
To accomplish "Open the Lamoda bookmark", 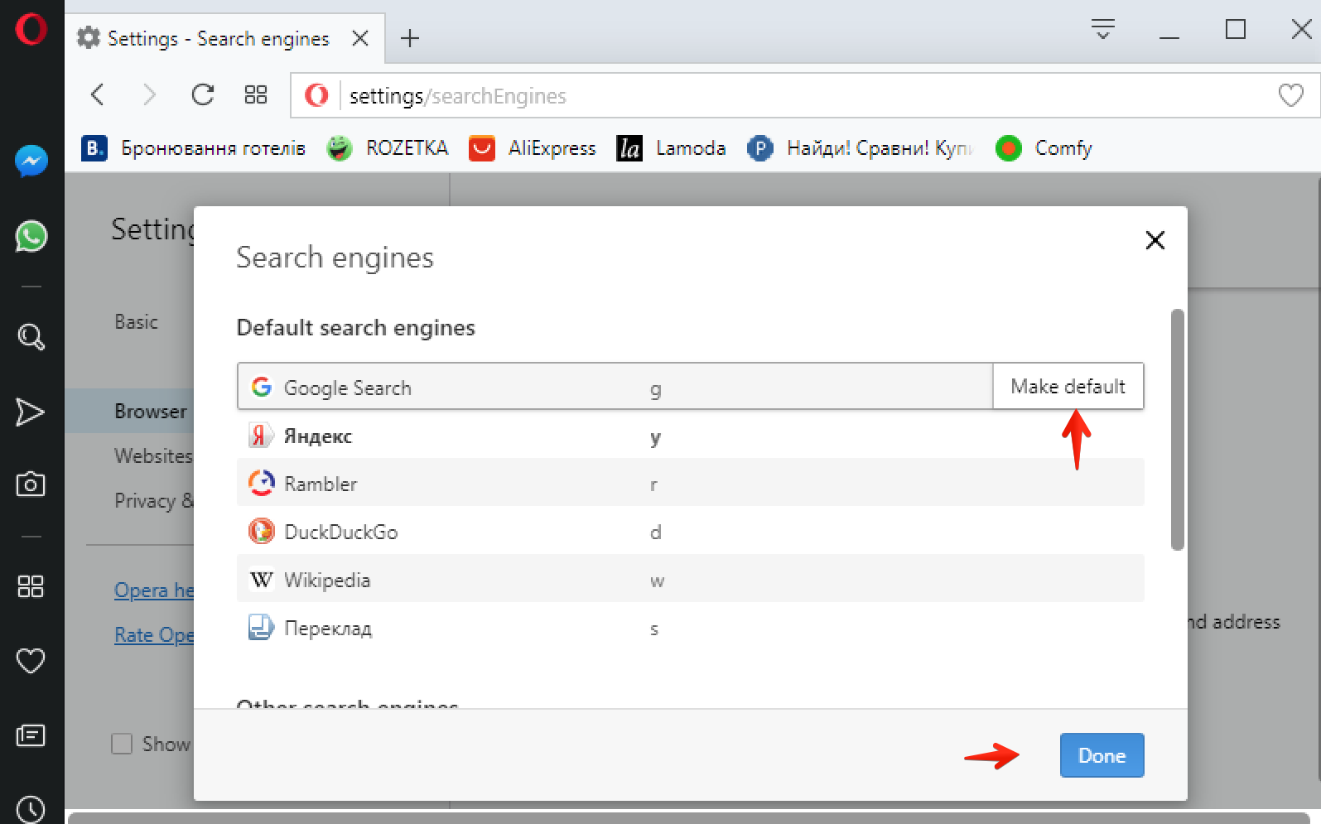I will click(672, 148).
